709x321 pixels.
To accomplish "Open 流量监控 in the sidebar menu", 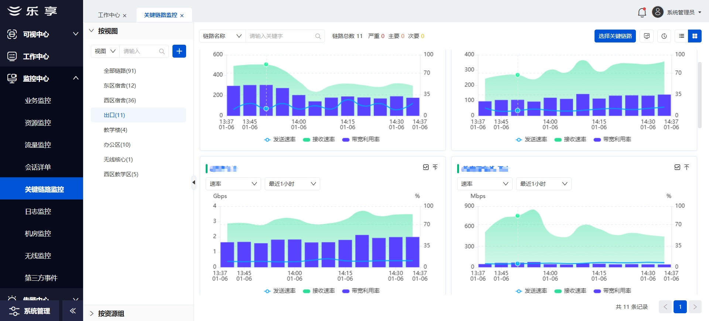I will tap(38, 145).
